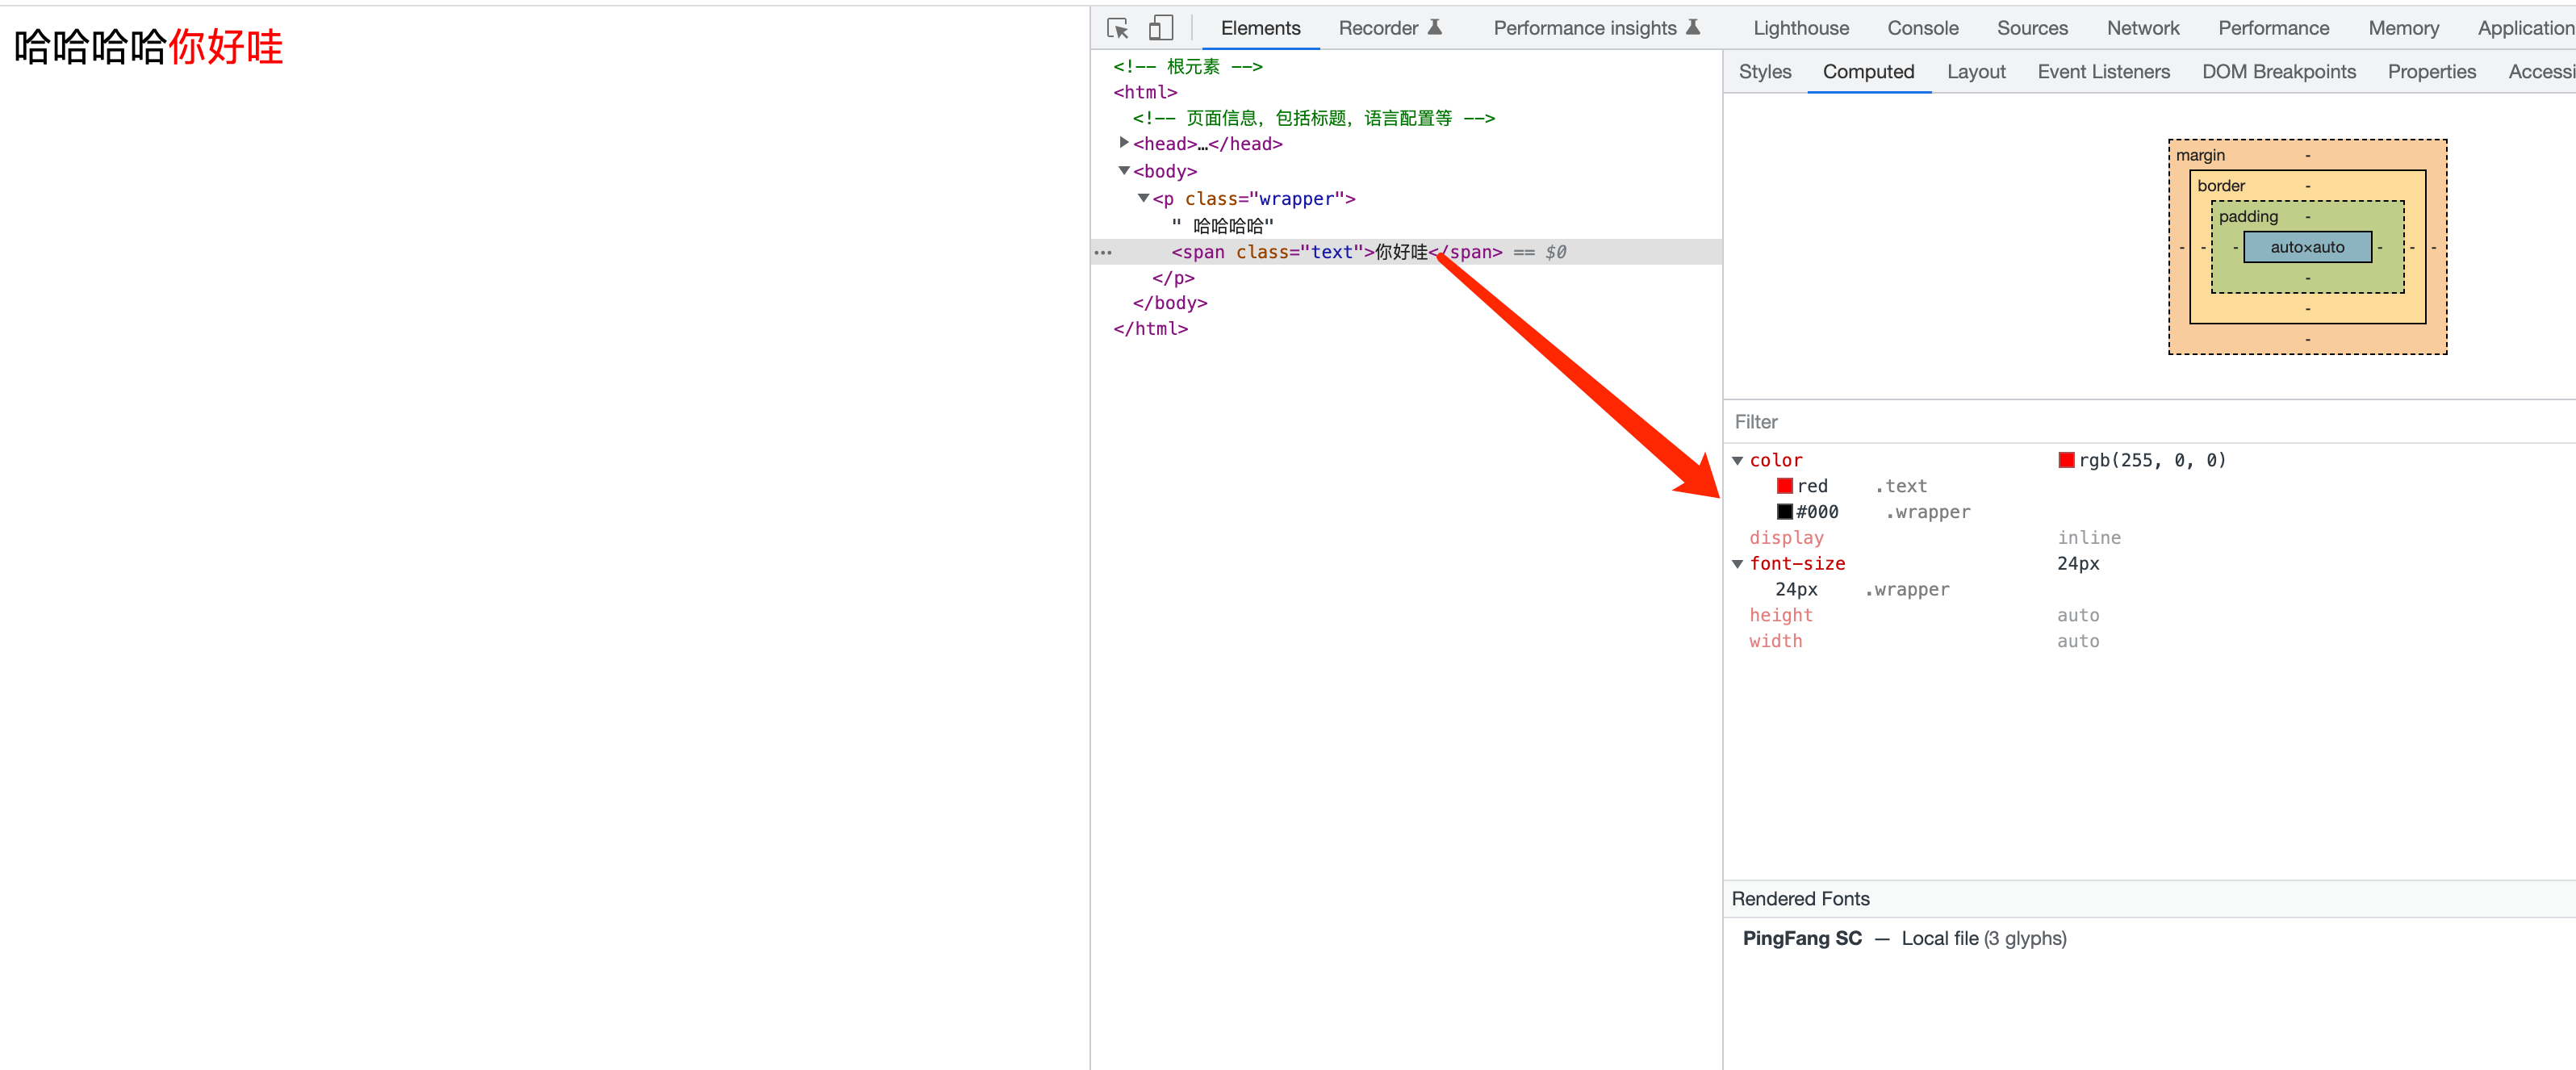Open the Memory tab
Screen dimensions: 2576x1070
click(2403, 28)
